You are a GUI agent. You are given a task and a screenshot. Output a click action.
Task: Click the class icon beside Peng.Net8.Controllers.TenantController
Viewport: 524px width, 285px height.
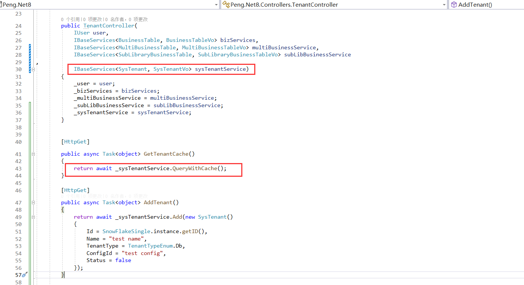point(226,5)
